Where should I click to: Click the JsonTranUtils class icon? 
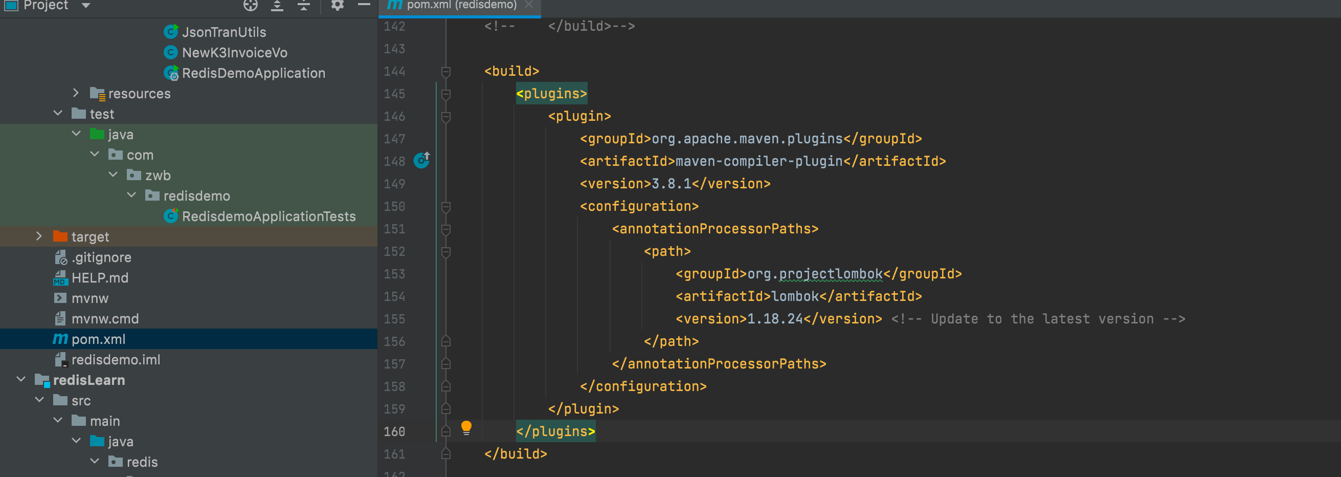point(171,32)
